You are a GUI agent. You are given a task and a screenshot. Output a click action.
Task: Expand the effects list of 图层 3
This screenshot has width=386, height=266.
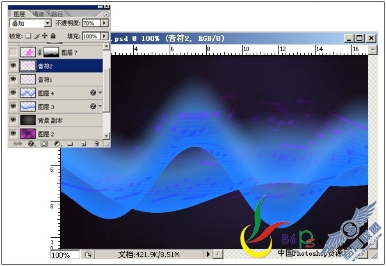[x=101, y=106]
